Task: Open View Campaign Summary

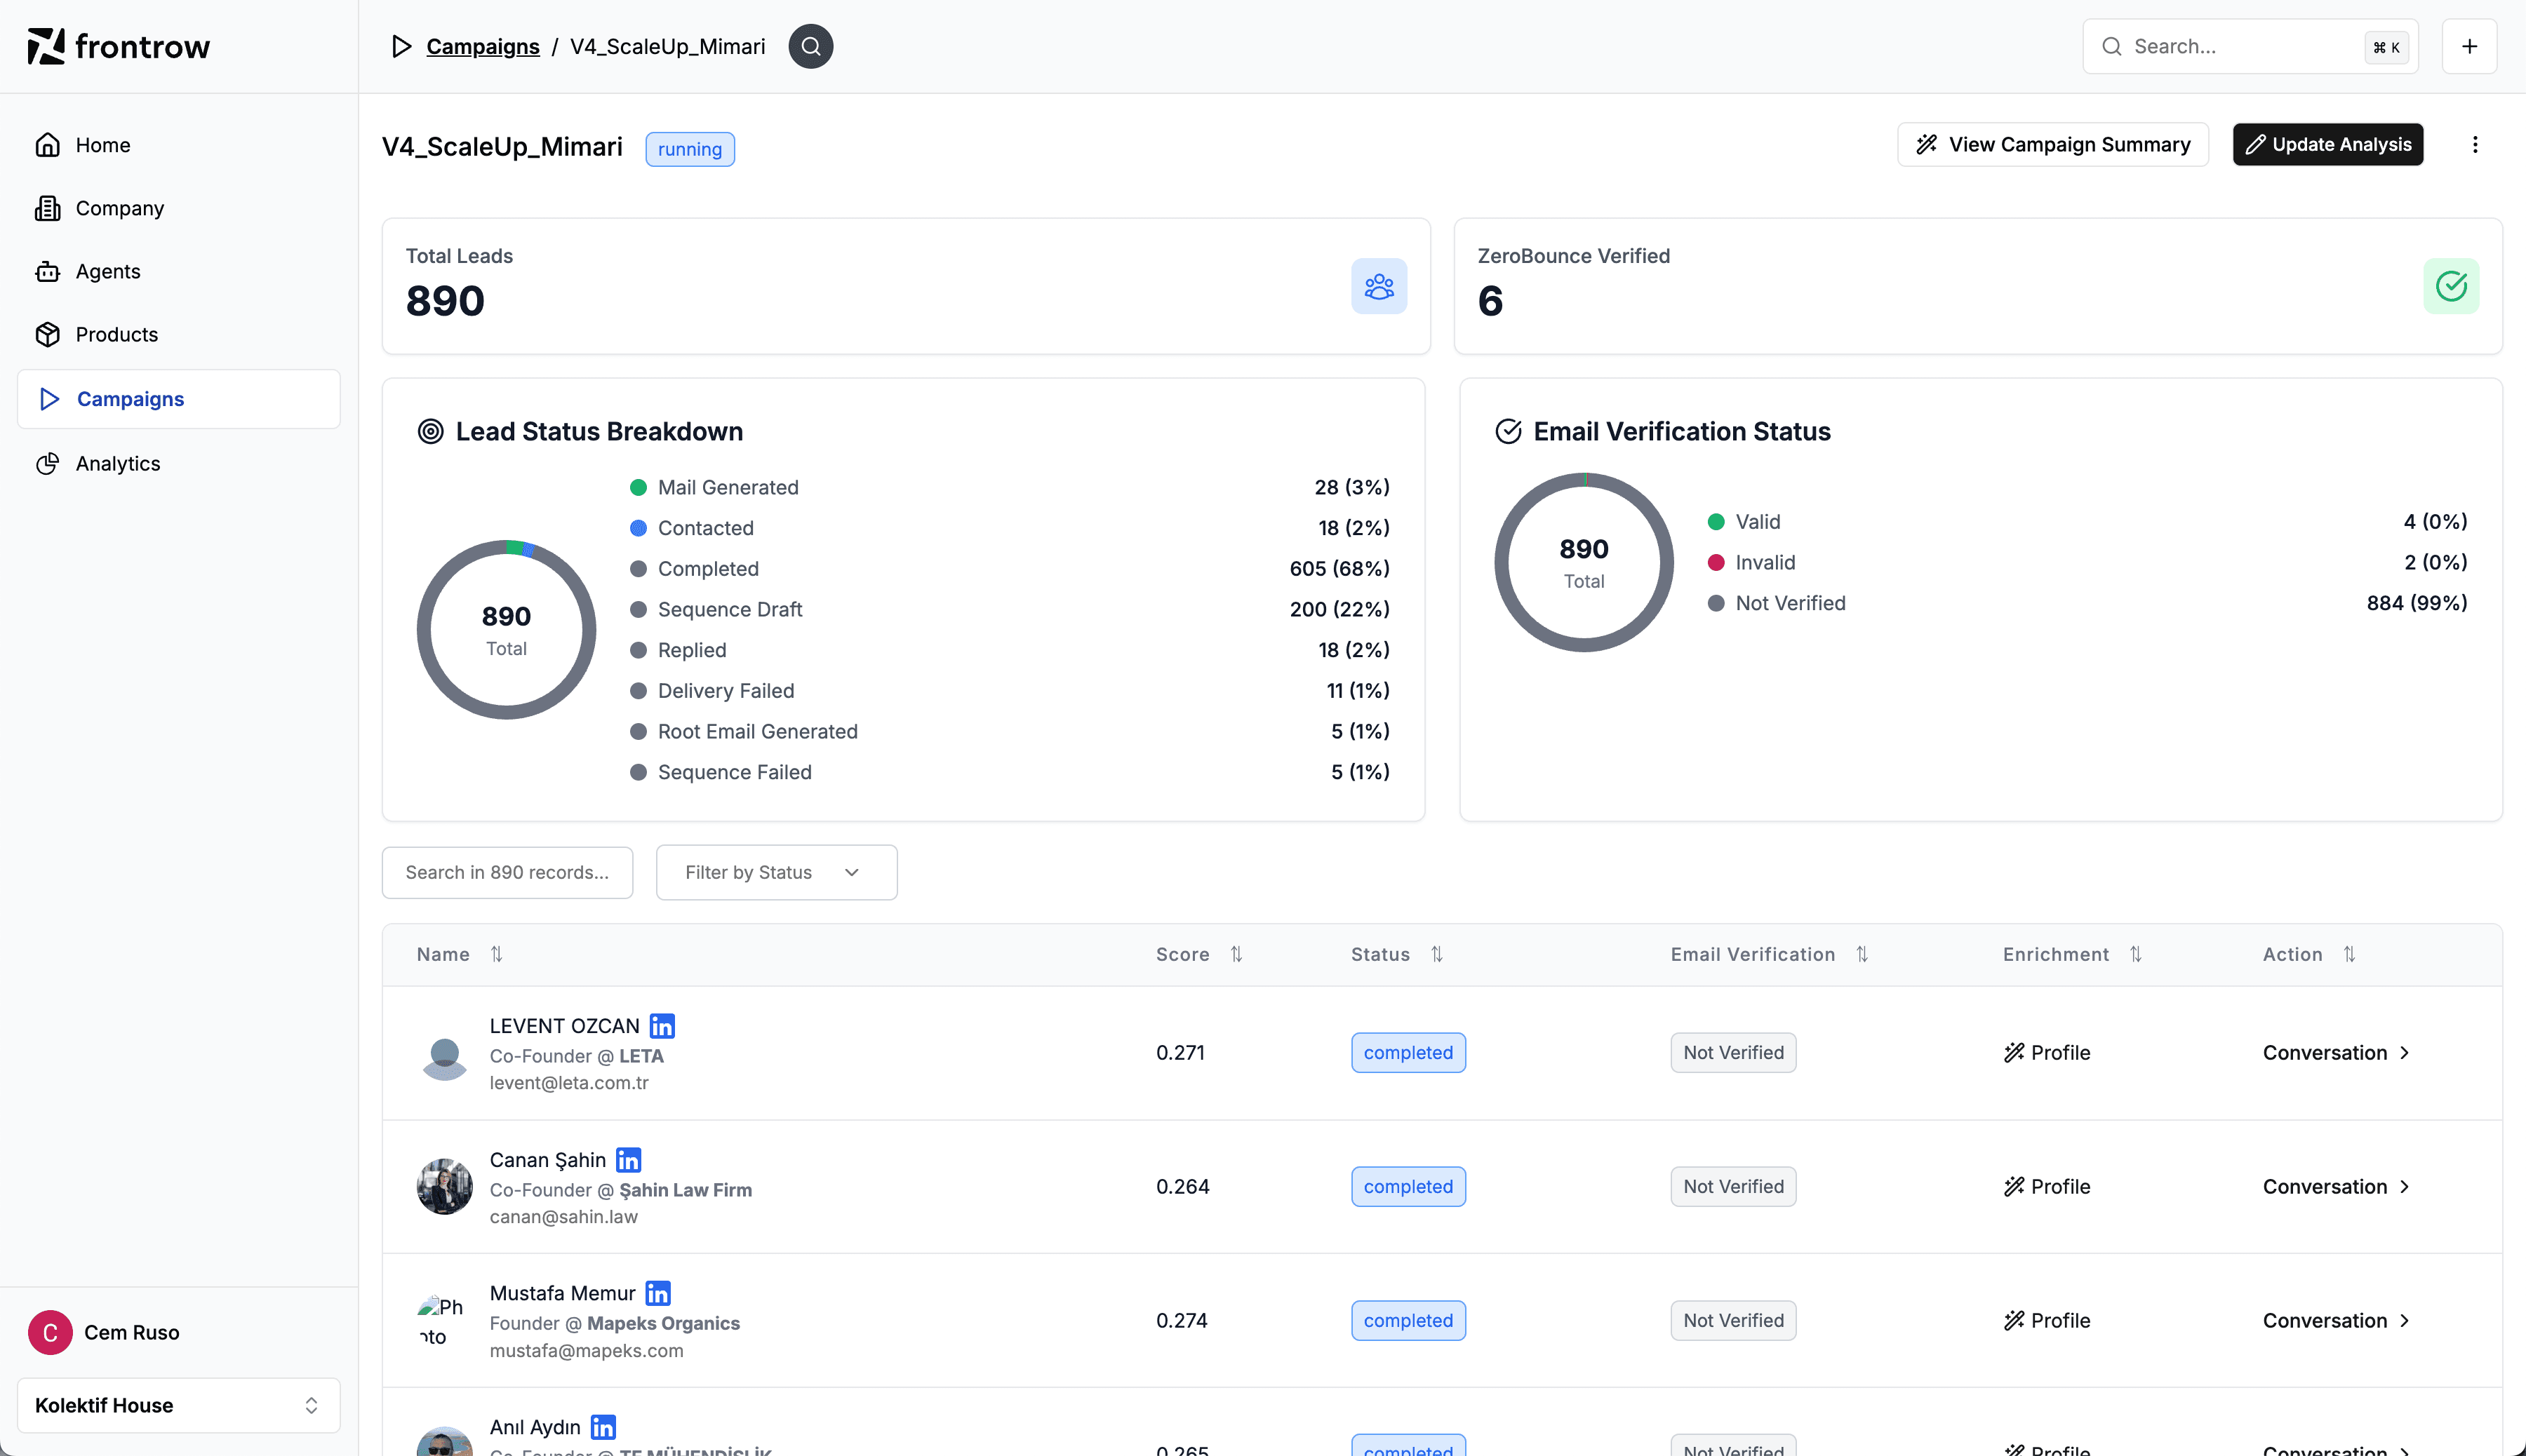Action: tap(2052, 144)
